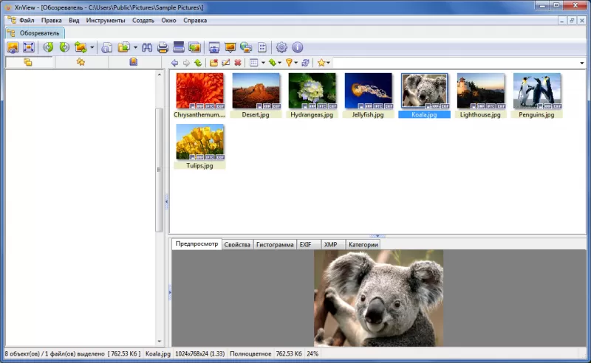Open options with the gear icon
Screen dimensions: 591x363
tap(281, 47)
